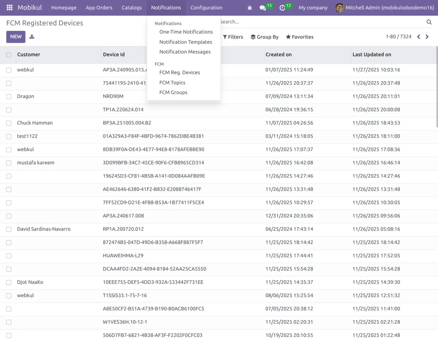438x342 pixels.
Task: Click the download export icon
Action: (32, 36)
